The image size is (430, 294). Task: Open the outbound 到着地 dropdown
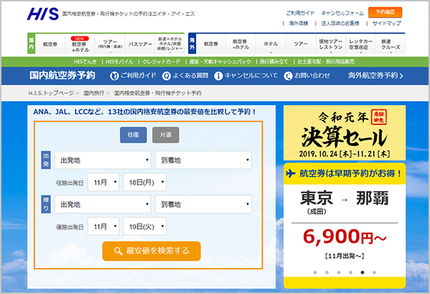pyautogui.click(x=203, y=161)
